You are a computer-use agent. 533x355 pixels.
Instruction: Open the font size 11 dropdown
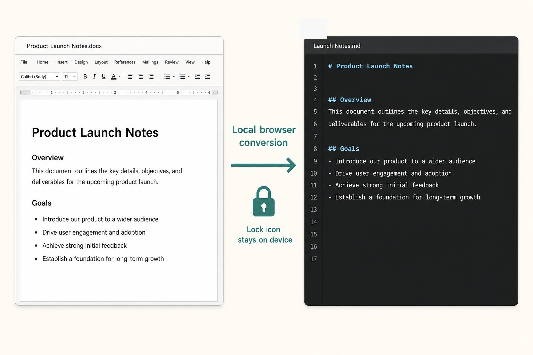[70, 77]
